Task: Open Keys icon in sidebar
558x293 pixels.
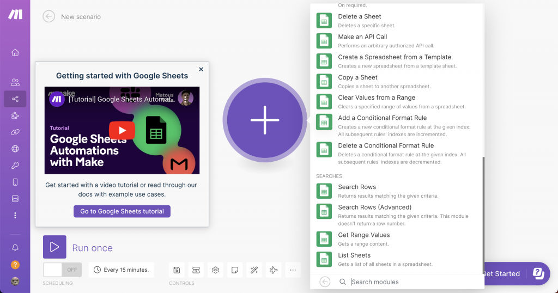Action: 15,166
